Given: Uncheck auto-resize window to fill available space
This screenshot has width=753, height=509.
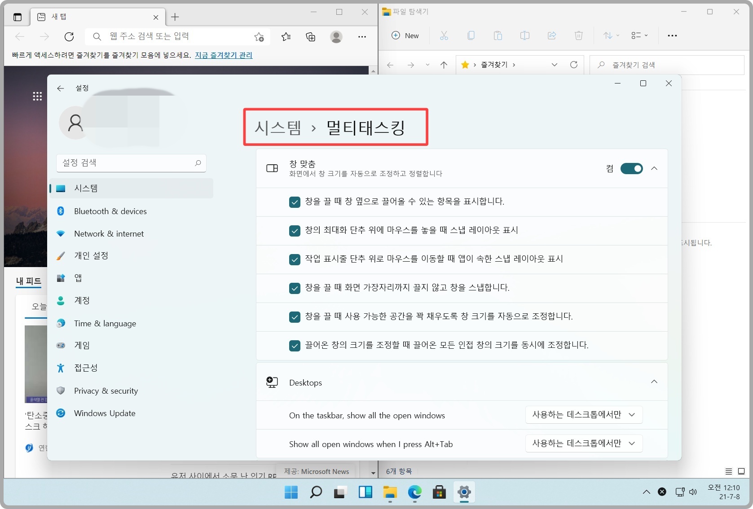Looking at the screenshot, I should click(x=295, y=317).
